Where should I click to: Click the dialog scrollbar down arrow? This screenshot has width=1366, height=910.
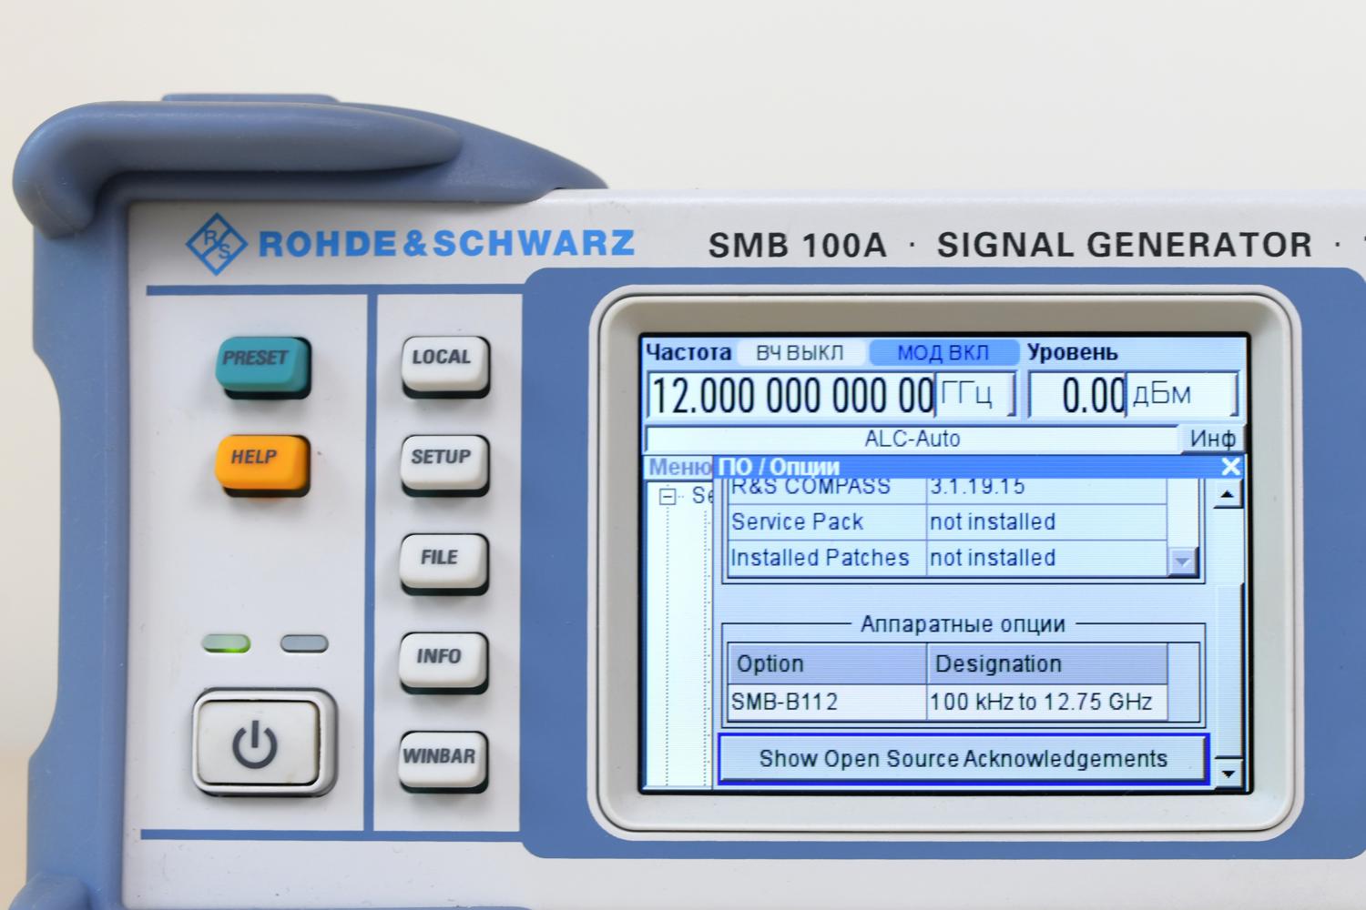[1229, 774]
